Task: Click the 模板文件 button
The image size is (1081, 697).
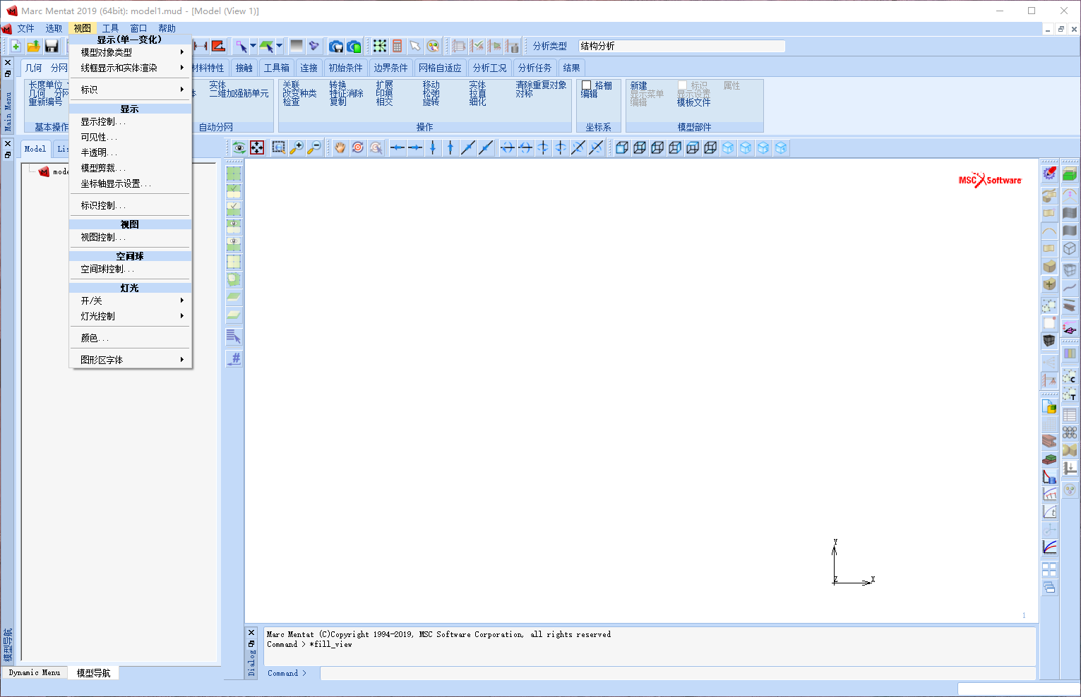Action: (x=694, y=102)
